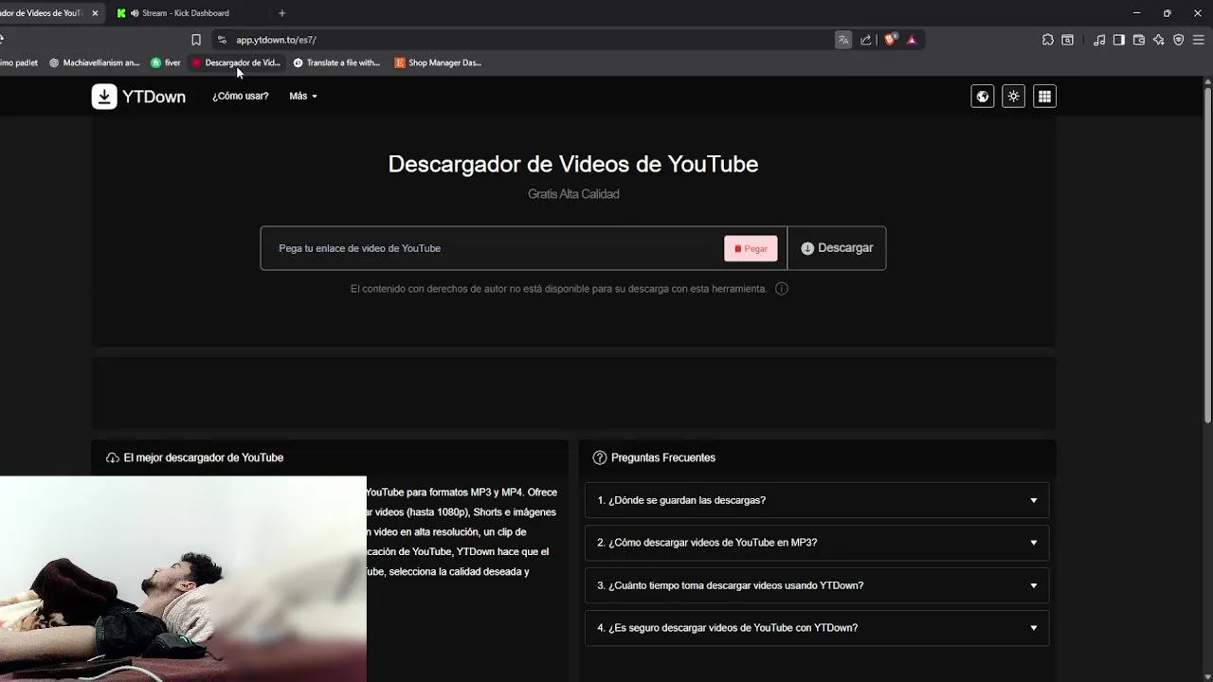
Task: Click the YTDown logo icon
Action: point(104,97)
